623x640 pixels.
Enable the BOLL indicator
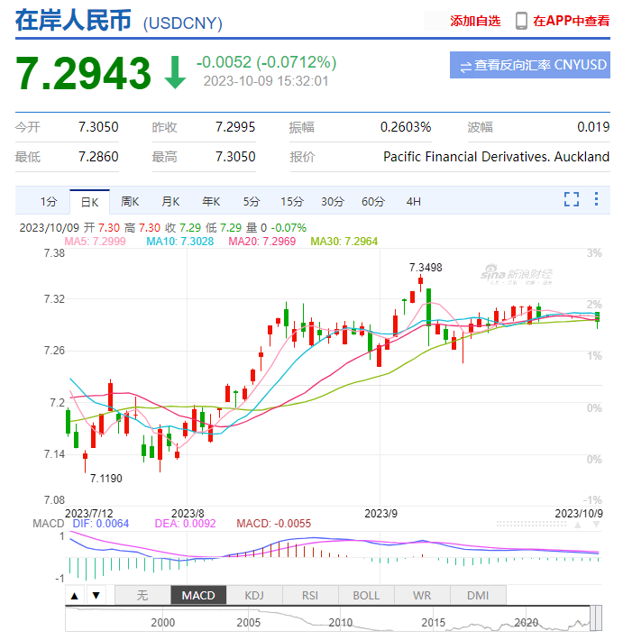366,595
